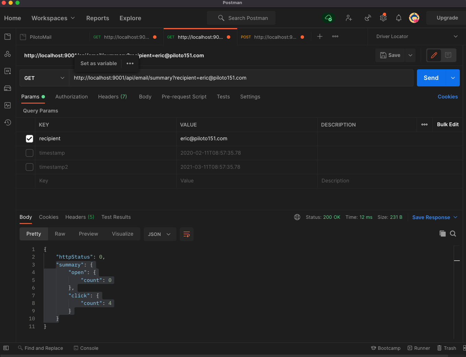Open the Send options dropdown arrow

coord(453,78)
